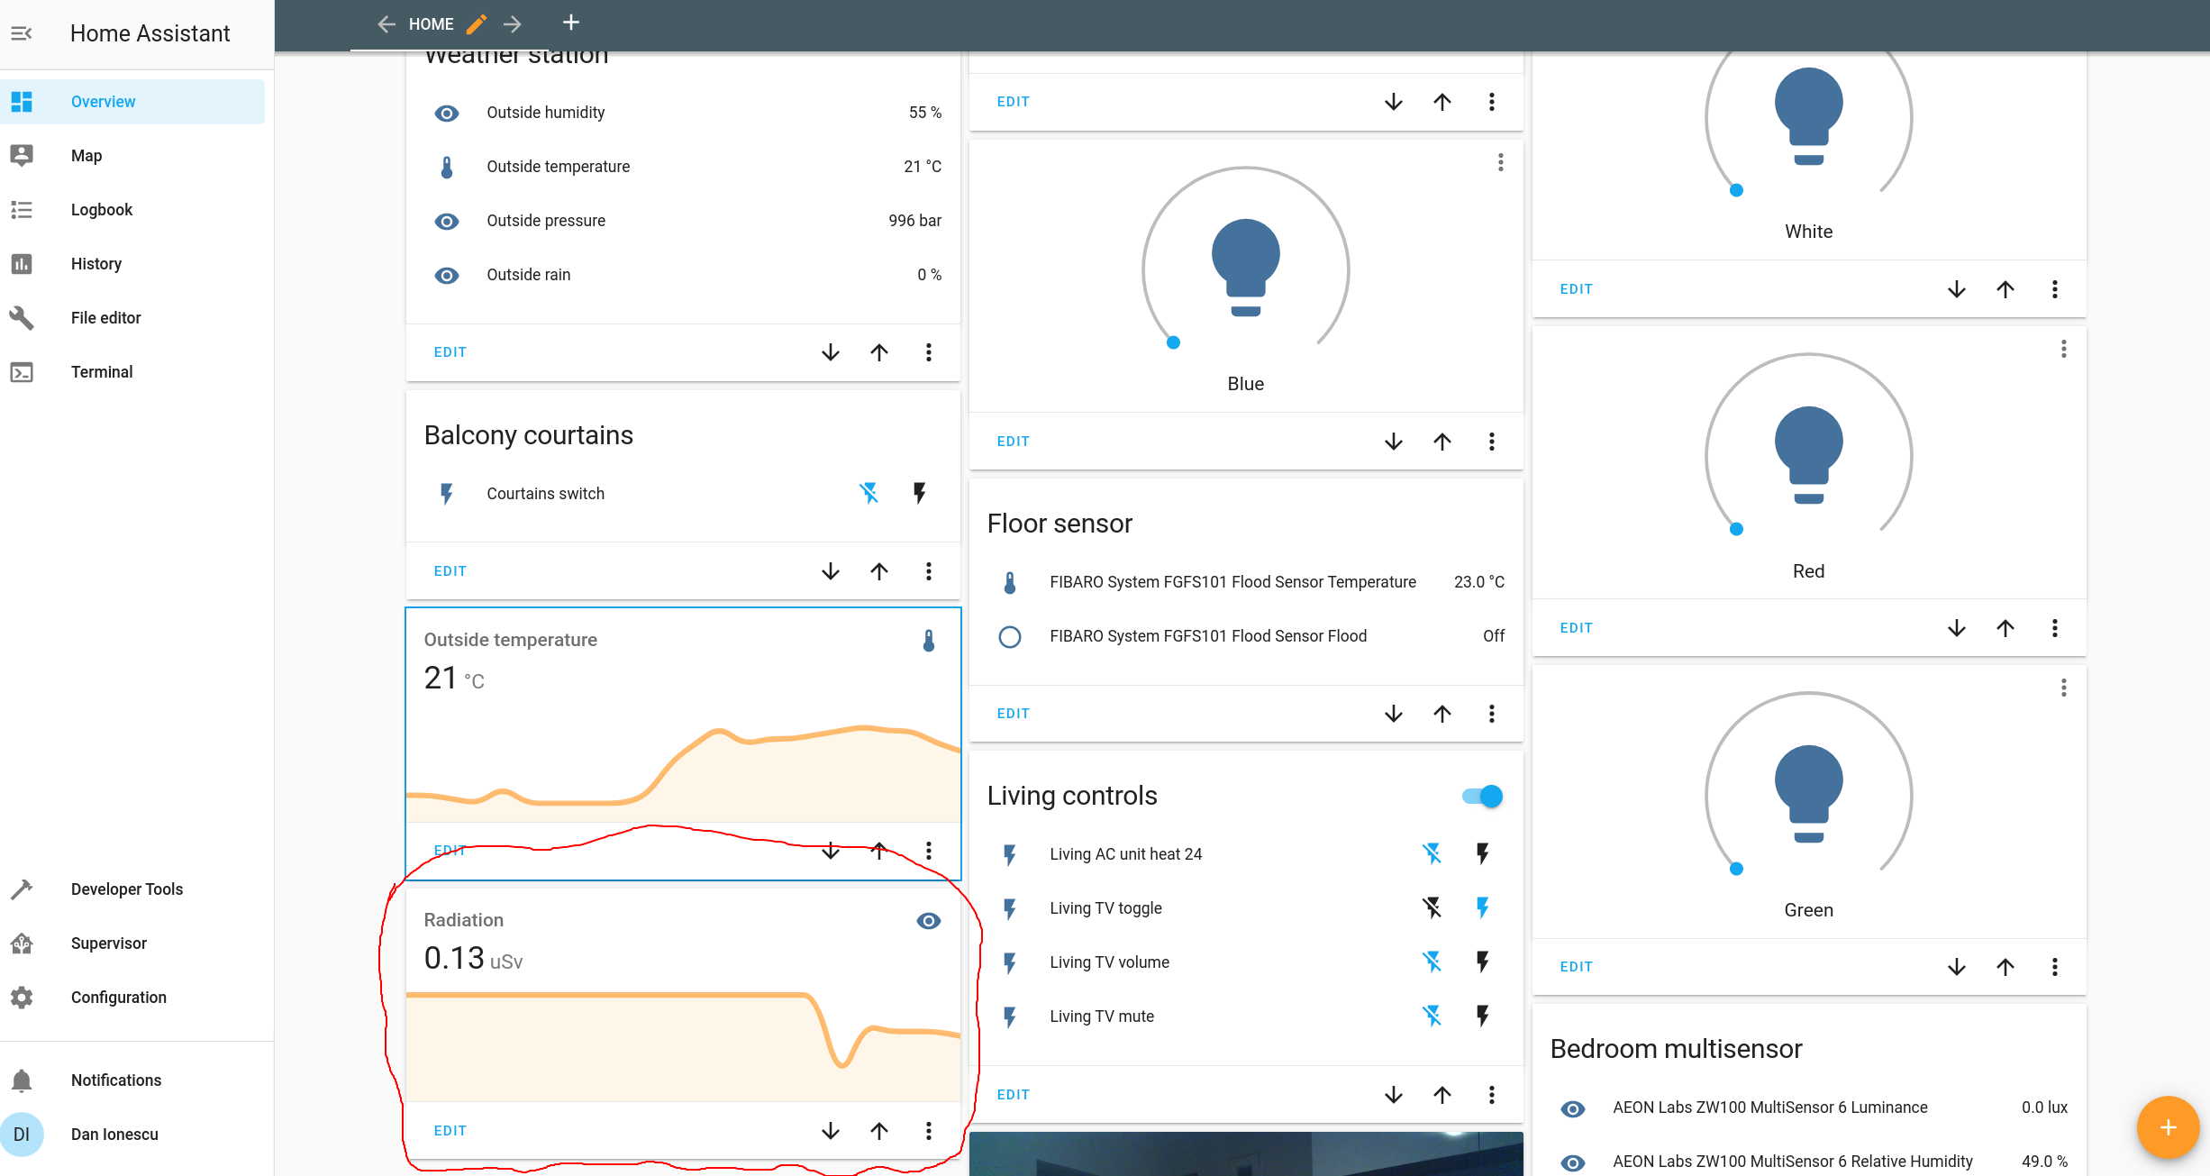Image resolution: width=2210 pixels, height=1176 pixels.
Task: Turn on Courtains switch flash icon
Action: coord(919,493)
